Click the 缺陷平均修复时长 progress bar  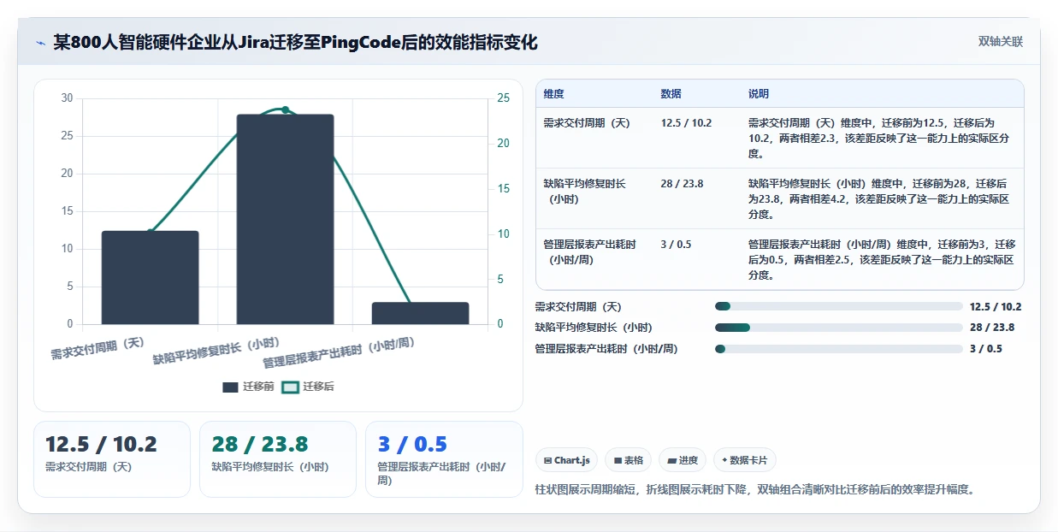(x=838, y=328)
